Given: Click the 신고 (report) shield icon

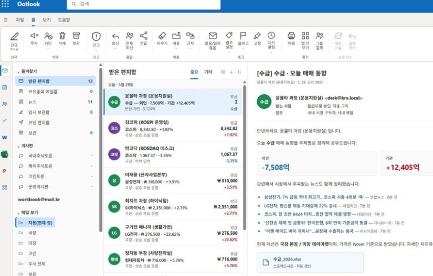Looking at the screenshot, I should (x=96, y=36).
